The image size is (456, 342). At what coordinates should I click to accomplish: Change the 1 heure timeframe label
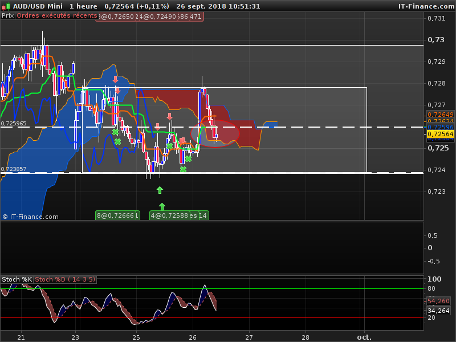(83, 6)
